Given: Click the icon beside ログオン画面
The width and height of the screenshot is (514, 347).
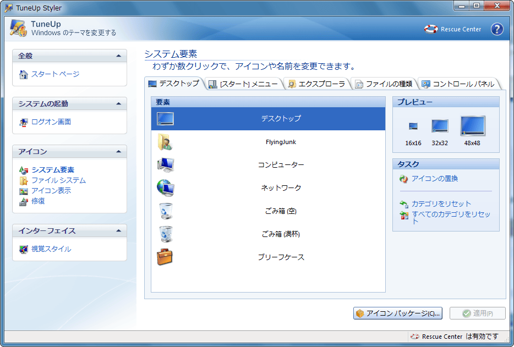Looking at the screenshot, I should 23,122.
